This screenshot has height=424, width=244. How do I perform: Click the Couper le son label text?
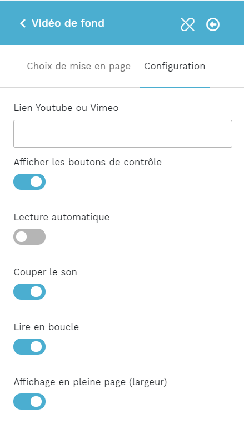pos(45,272)
